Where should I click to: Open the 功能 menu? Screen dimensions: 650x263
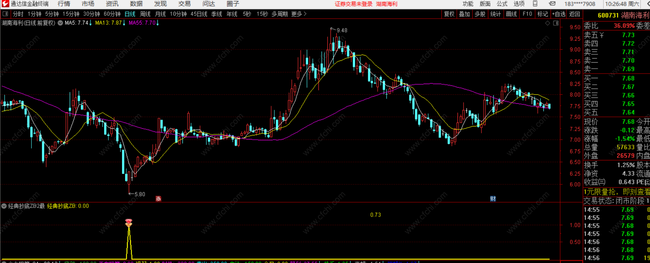click(x=468, y=4)
